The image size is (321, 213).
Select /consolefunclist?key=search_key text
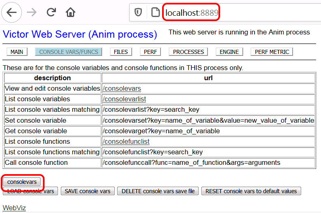coord(152,152)
